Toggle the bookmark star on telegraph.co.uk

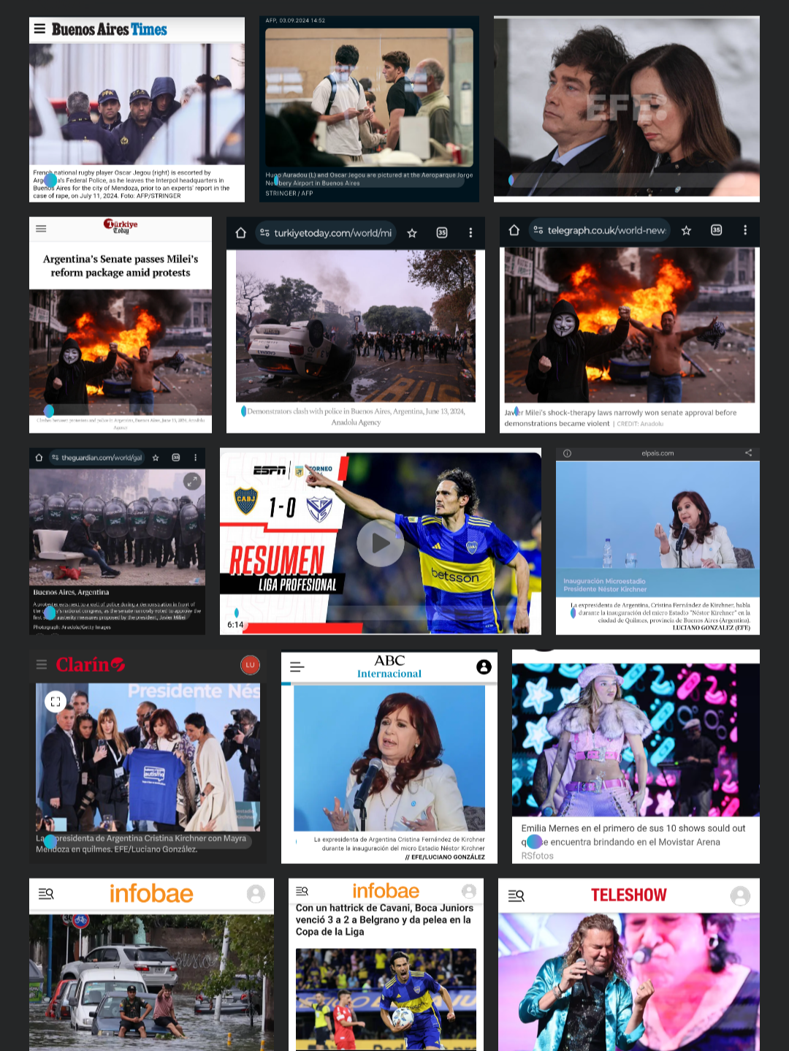686,229
